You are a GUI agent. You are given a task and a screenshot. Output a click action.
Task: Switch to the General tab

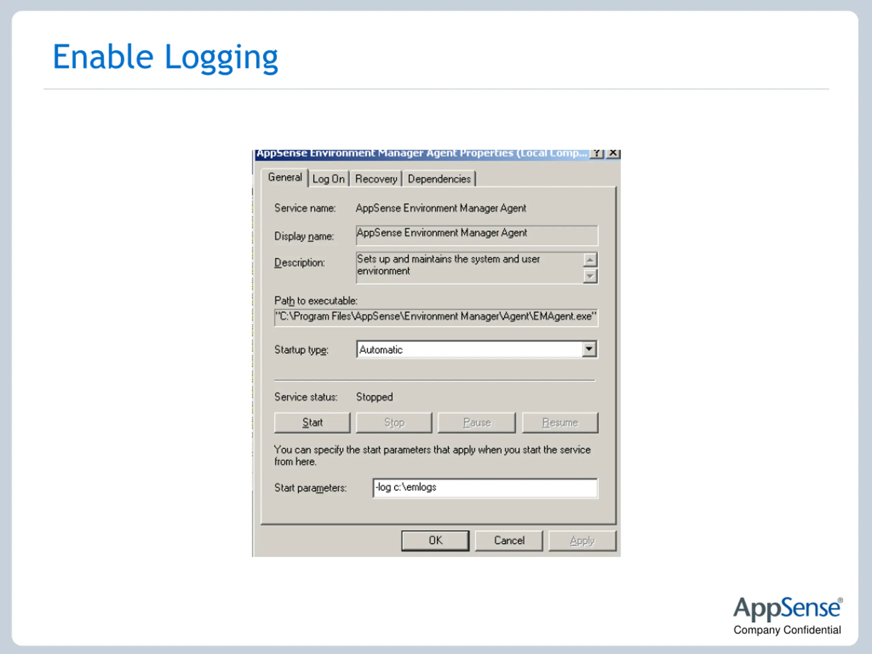(285, 178)
